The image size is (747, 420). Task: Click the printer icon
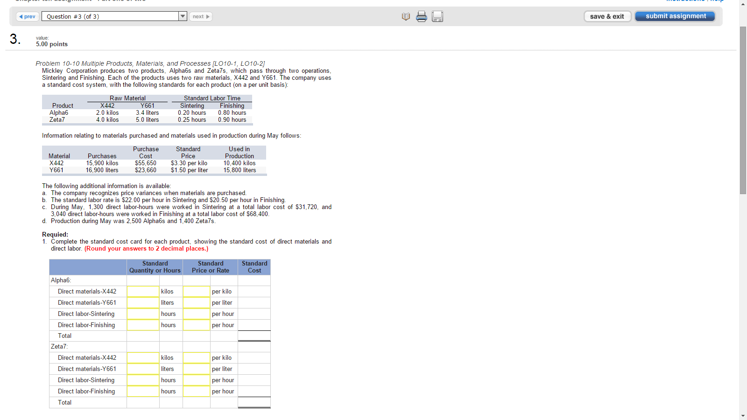pyautogui.click(x=422, y=17)
